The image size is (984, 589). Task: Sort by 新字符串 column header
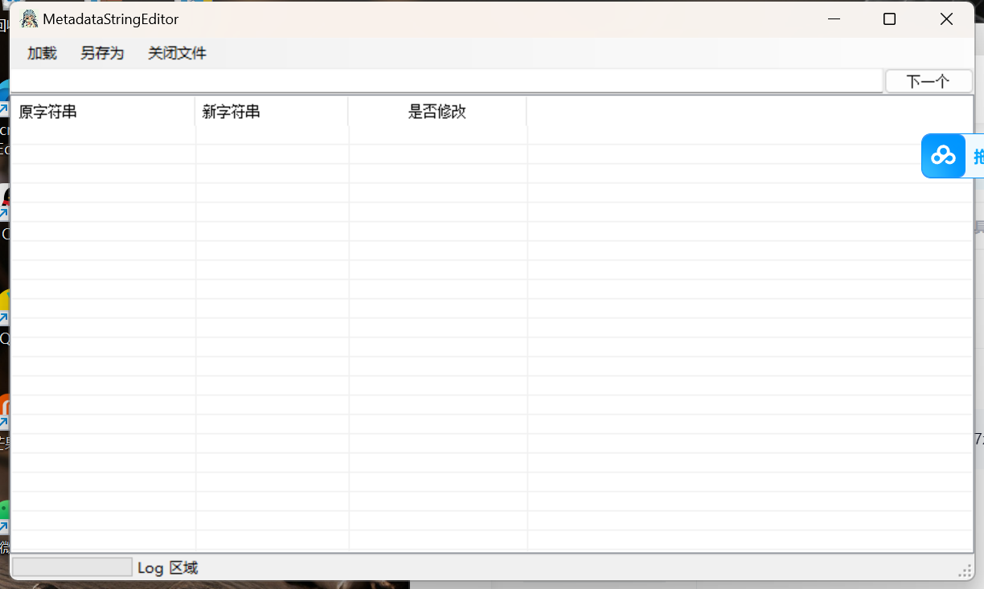pos(272,112)
